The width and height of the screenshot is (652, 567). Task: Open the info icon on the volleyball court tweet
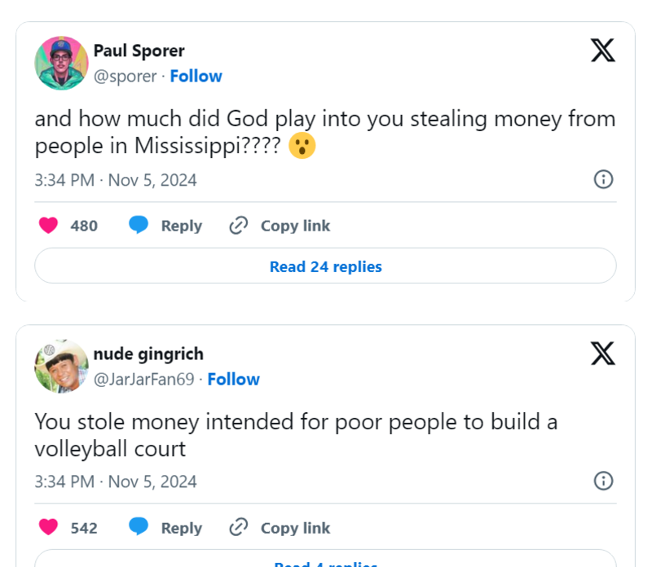(603, 481)
